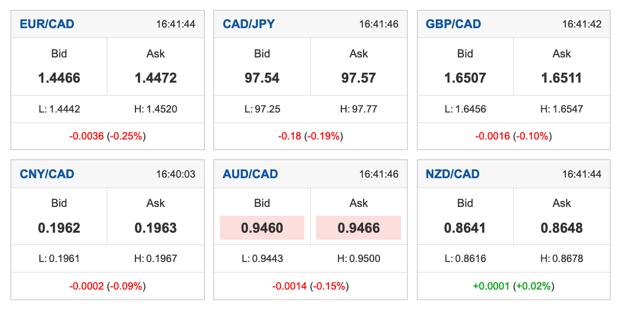
Task: Click the NZD/CAD bid price 0.8641
Action: pyautogui.click(x=465, y=228)
